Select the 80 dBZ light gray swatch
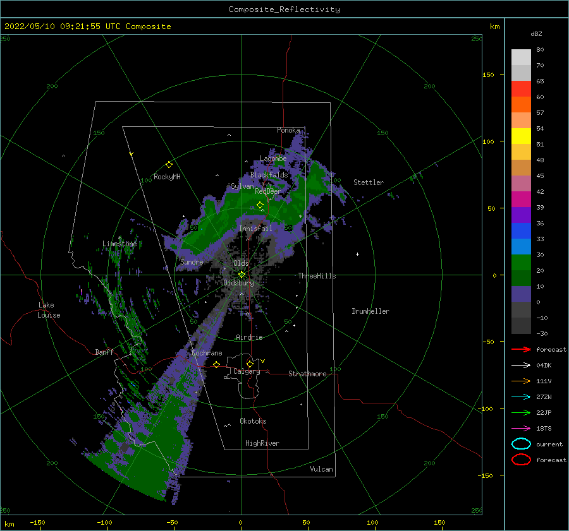 tap(521, 57)
